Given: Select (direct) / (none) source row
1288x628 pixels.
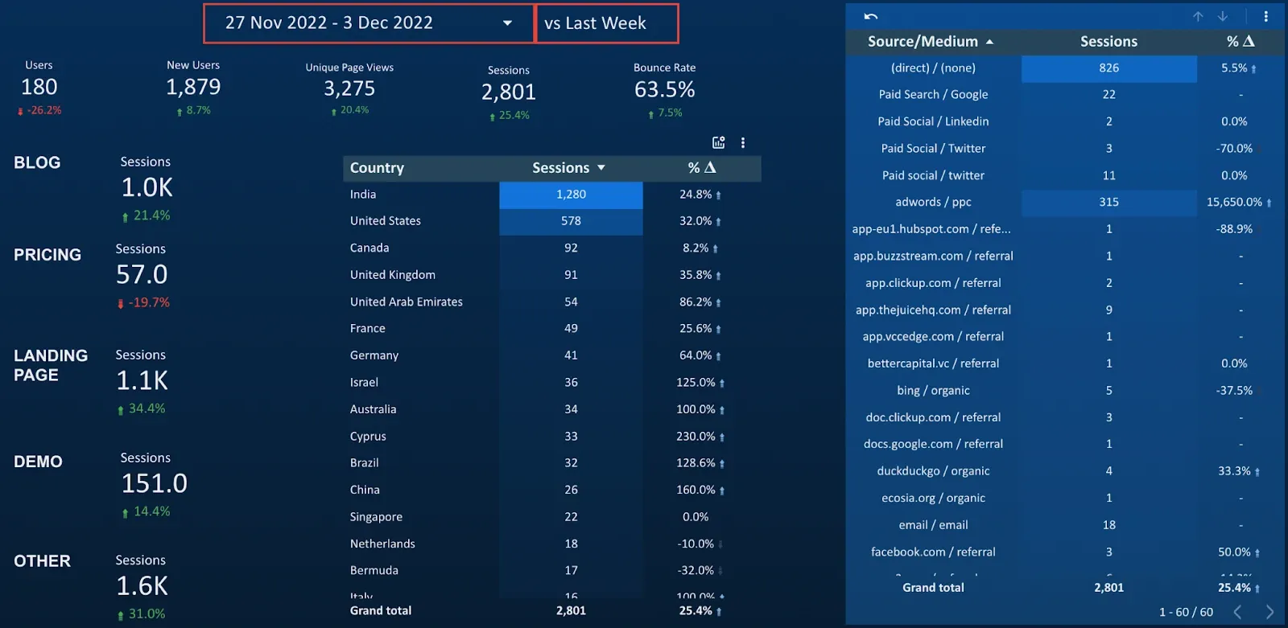Looking at the screenshot, I should click(1064, 68).
